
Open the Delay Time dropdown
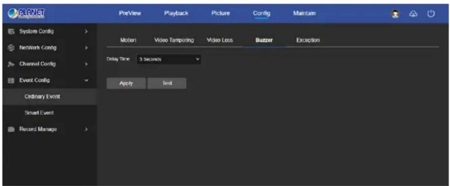pyautogui.click(x=168, y=59)
